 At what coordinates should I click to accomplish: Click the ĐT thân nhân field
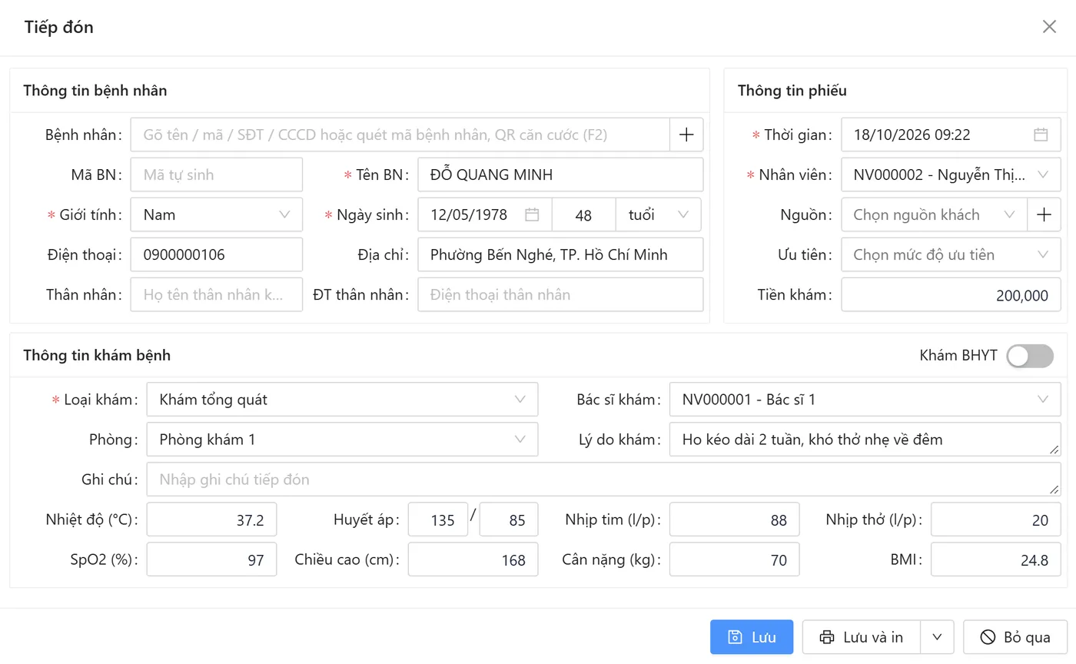560,294
